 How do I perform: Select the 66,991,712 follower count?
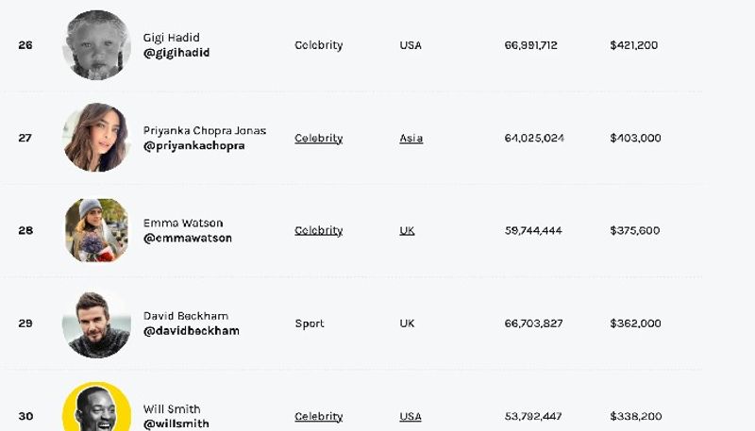(x=531, y=45)
